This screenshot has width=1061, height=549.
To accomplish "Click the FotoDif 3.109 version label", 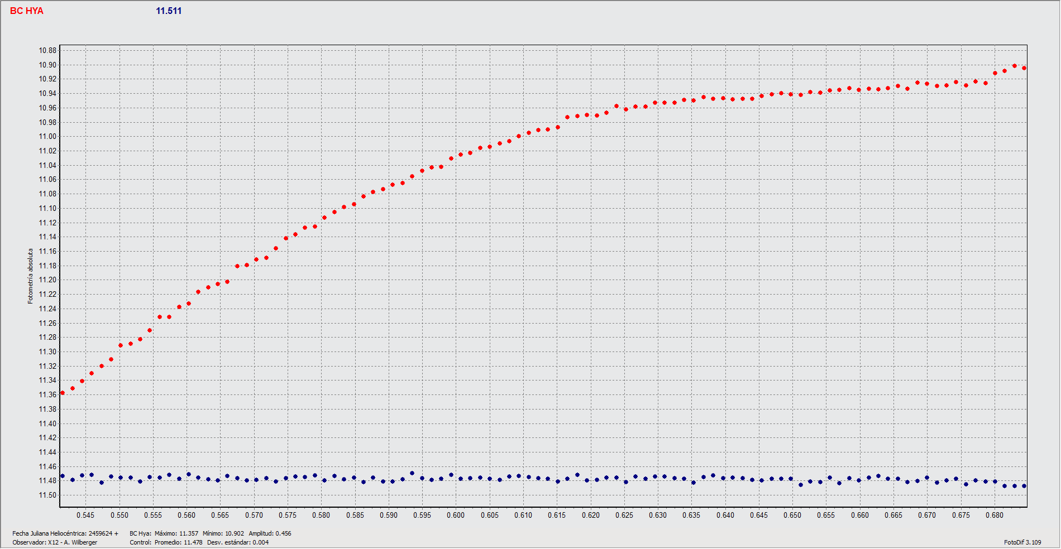I will [1022, 543].
